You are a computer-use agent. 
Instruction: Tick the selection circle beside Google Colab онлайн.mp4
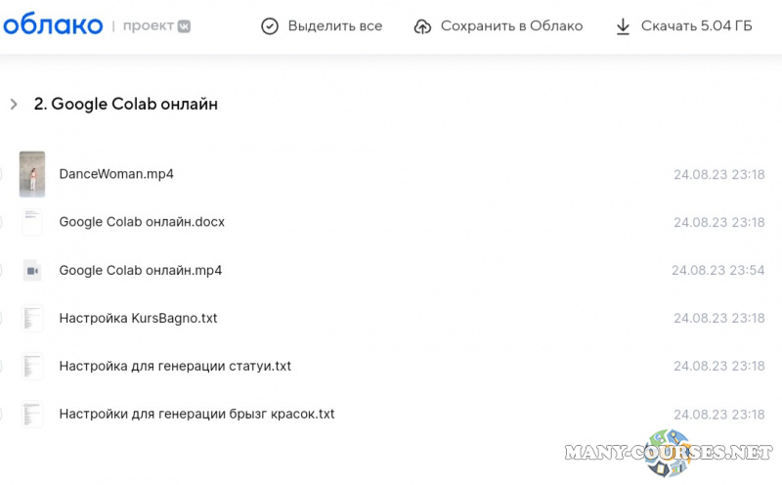tap(1, 271)
